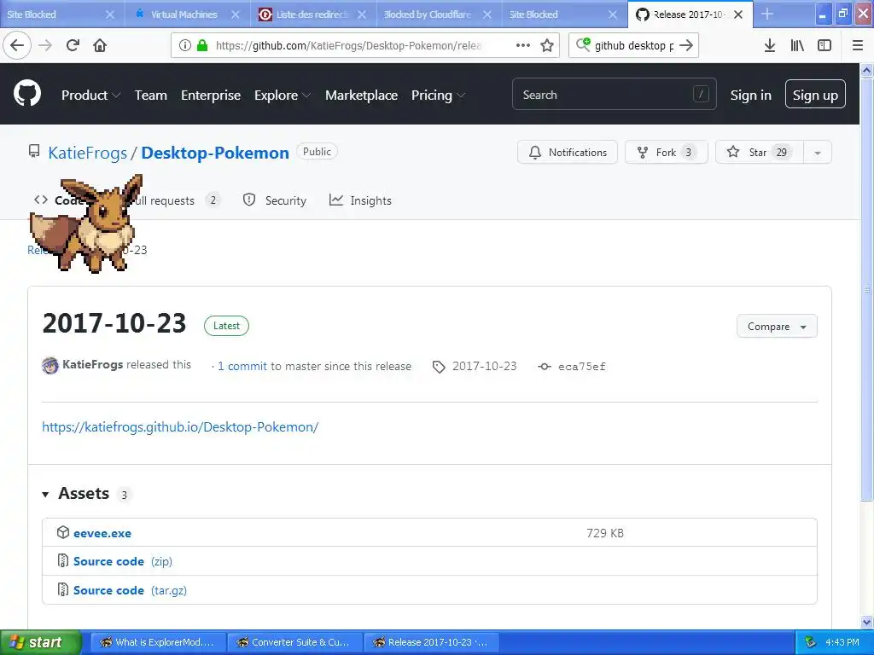Click Sign in link
This screenshot has height=655, width=874.
(x=750, y=95)
